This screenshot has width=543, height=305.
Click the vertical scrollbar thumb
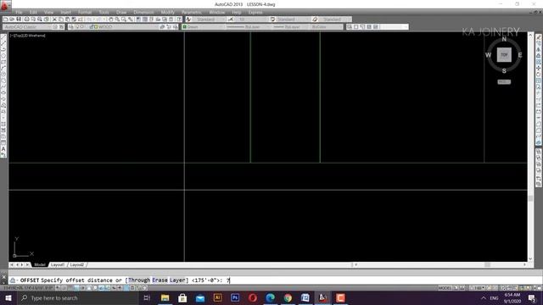(x=530, y=198)
